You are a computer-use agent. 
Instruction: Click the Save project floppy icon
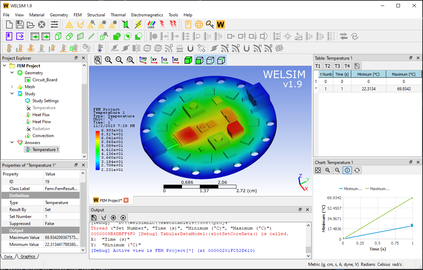pyautogui.click(x=20, y=24)
